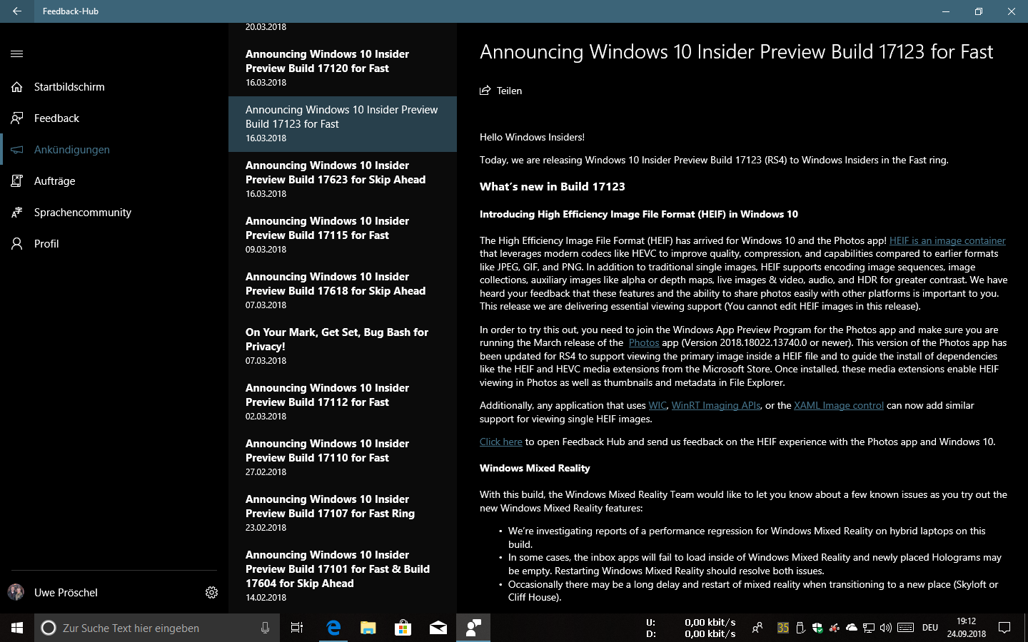
Task: Open Microsoft Store from taskbar
Action: [403, 628]
